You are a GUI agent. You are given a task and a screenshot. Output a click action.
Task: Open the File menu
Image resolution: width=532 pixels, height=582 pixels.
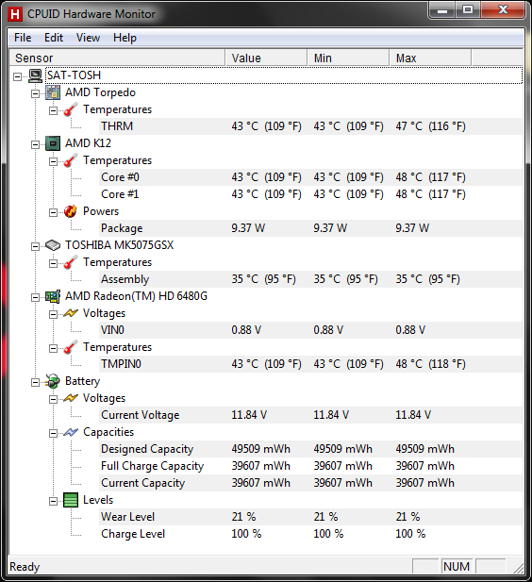point(23,38)
